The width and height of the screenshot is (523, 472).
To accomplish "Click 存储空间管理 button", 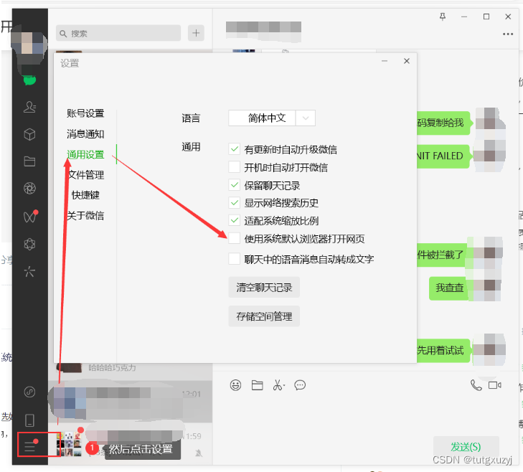I will (264, 316).
